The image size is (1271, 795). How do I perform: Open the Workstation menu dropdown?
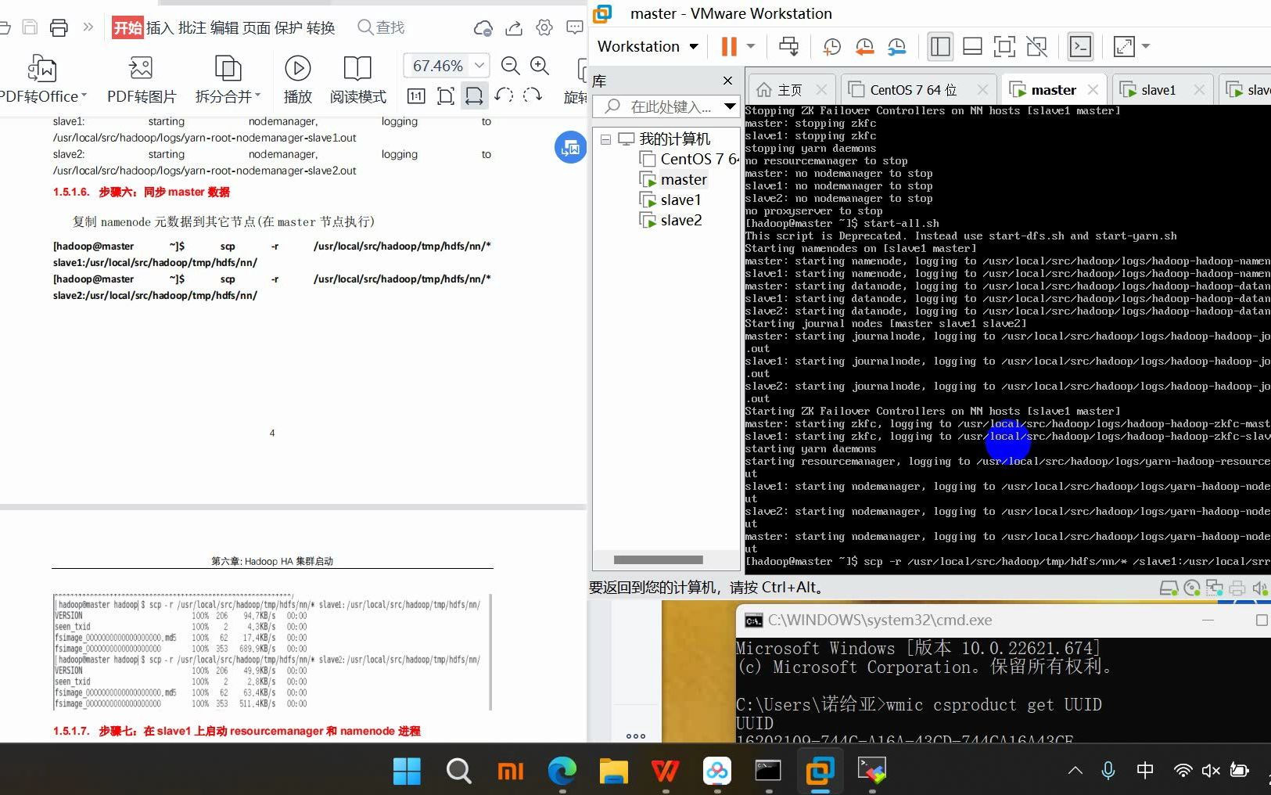646,46
